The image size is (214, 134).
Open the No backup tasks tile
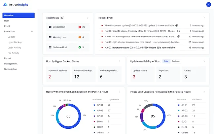110,74
